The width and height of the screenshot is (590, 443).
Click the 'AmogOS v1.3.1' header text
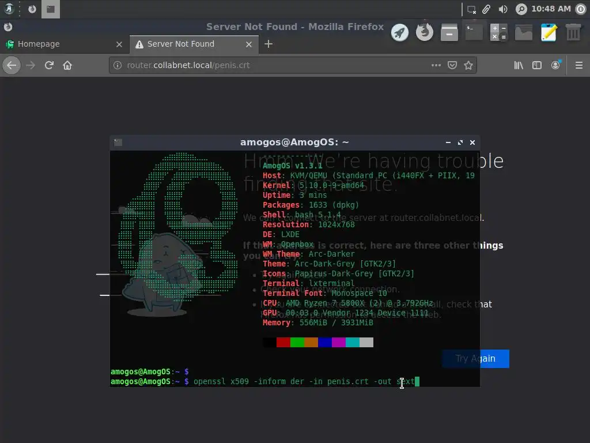292,166
